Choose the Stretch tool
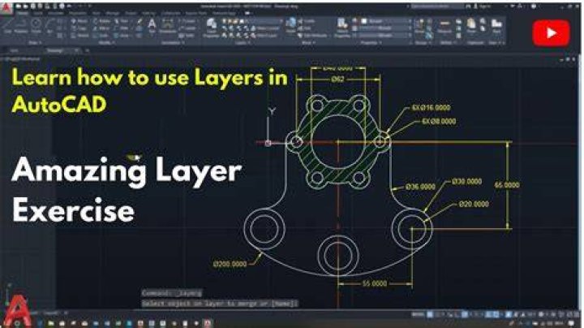 [x=79, y=36]
